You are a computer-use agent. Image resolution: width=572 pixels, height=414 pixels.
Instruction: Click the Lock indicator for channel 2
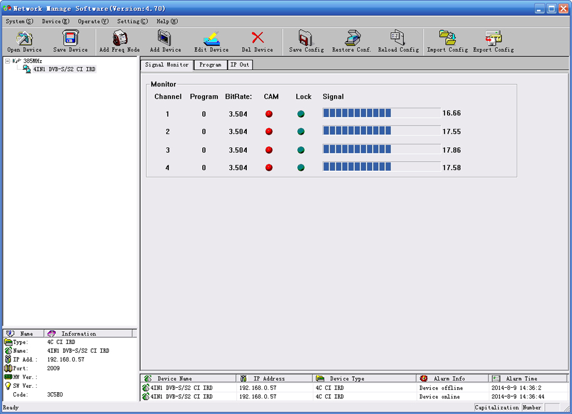tap(301, 132)
